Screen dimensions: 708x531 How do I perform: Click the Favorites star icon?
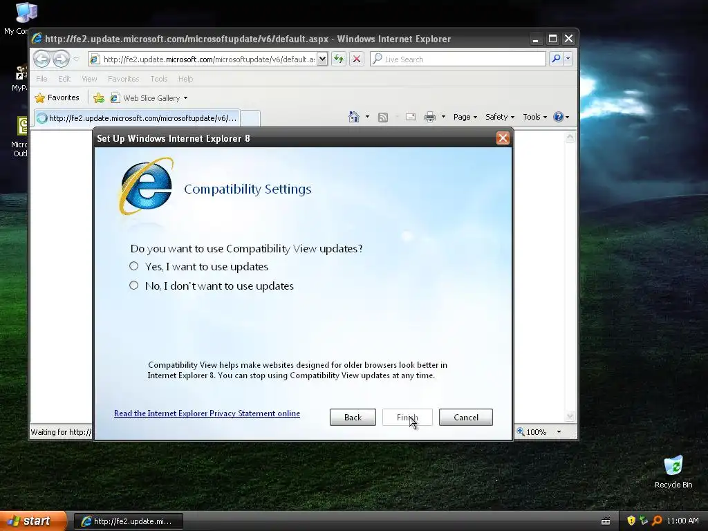coord(39,97)
